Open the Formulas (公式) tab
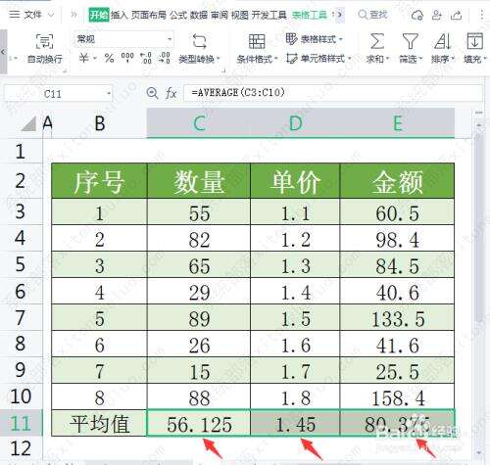Screen dimensions: 490x465 (178, 15)
